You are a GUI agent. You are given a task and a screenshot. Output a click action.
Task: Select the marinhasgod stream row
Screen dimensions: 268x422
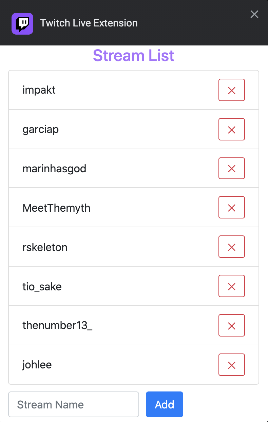54,169
